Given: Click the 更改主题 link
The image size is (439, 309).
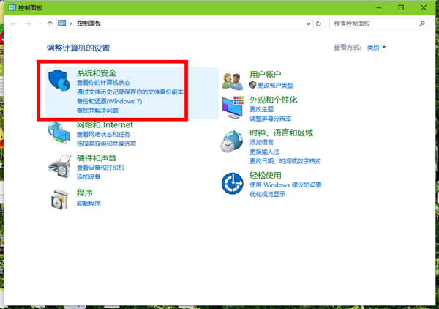Looking at the screenshot, I should [261, 109].
